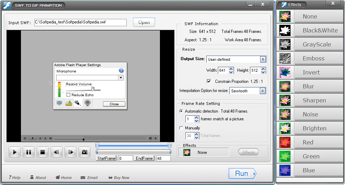Adjust the Width spinner arrows
345x185 pixels.
(x=231, y=71)
